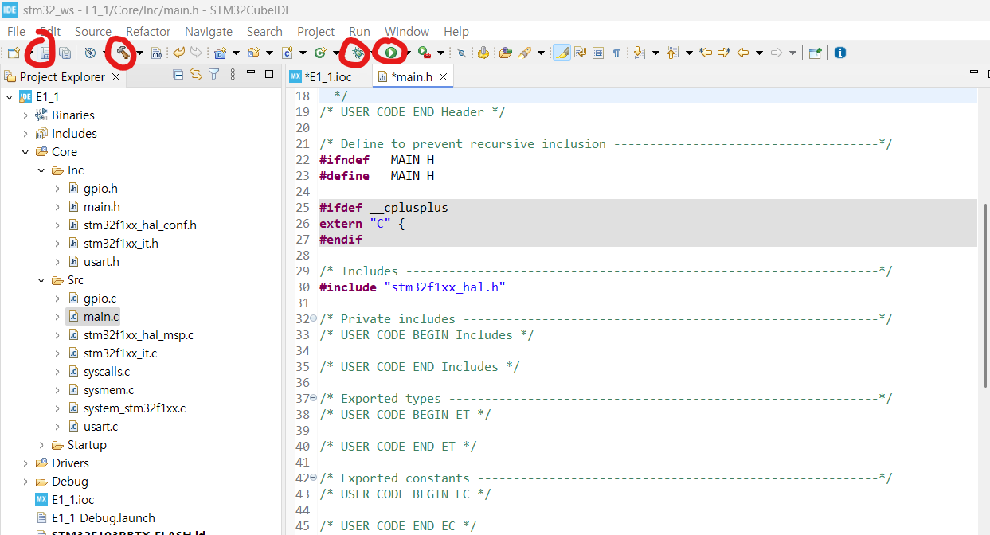Minimize the Project Explorer panel
The image size is (990, 535).
[252, 73]
